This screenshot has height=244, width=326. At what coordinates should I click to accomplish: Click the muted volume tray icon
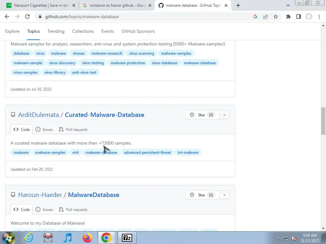(x=294, y=238)
